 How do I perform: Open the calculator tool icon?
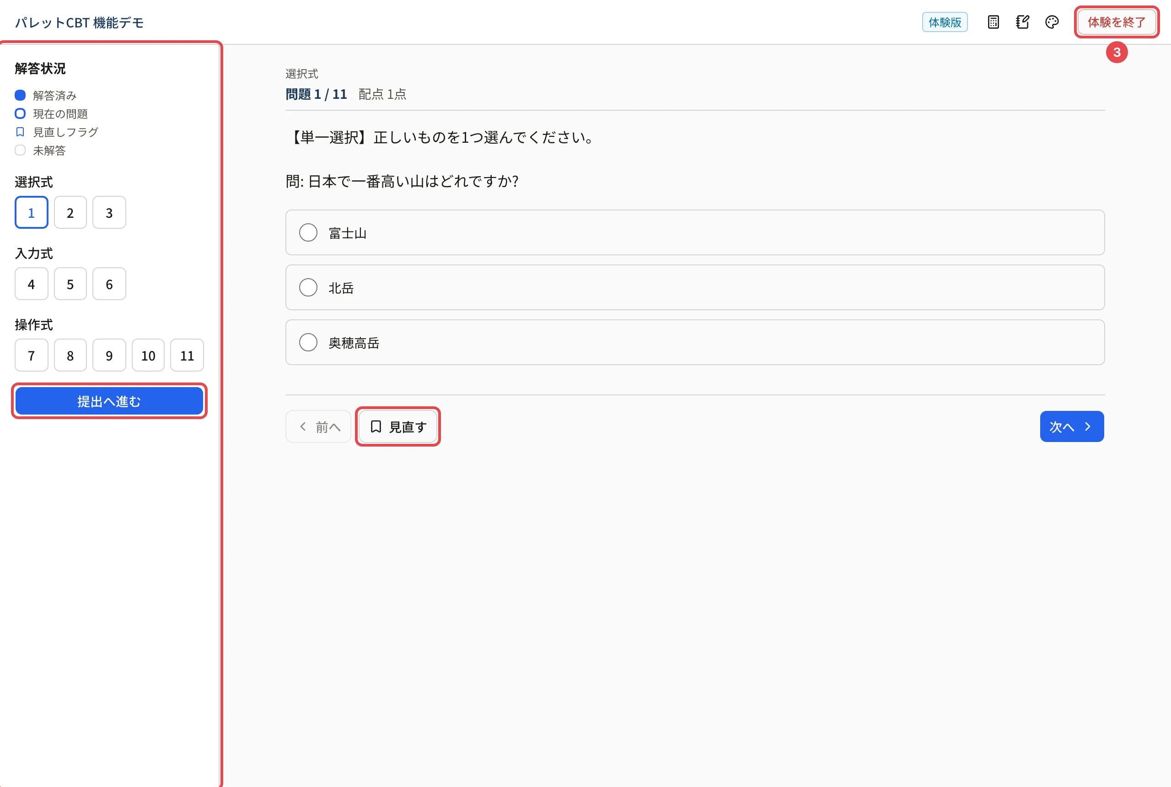tap(993, 22)
